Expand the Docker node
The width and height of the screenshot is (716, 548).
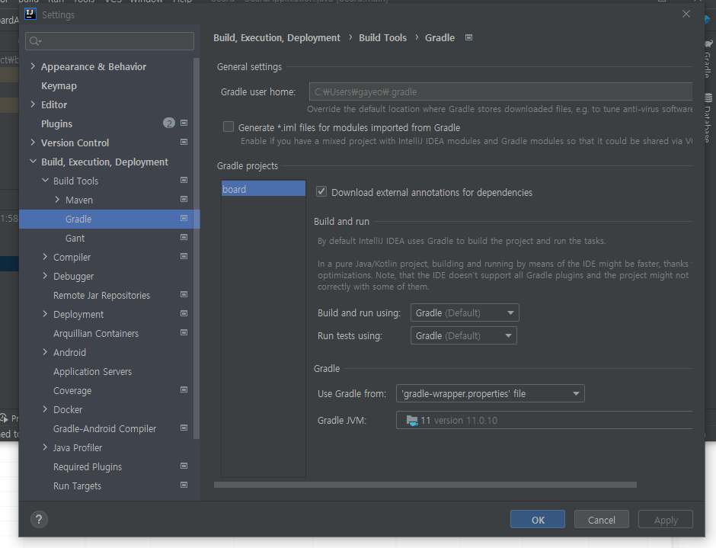click(45, 409)
